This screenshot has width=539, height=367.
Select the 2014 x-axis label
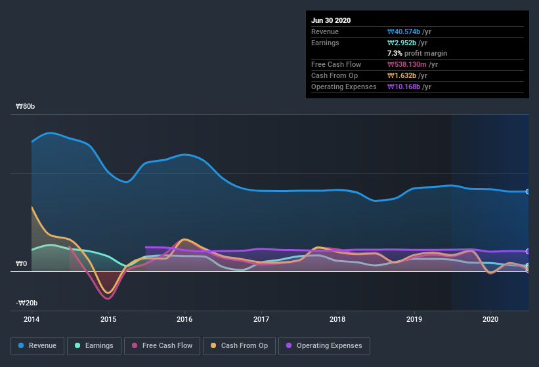tap(32, 319)
